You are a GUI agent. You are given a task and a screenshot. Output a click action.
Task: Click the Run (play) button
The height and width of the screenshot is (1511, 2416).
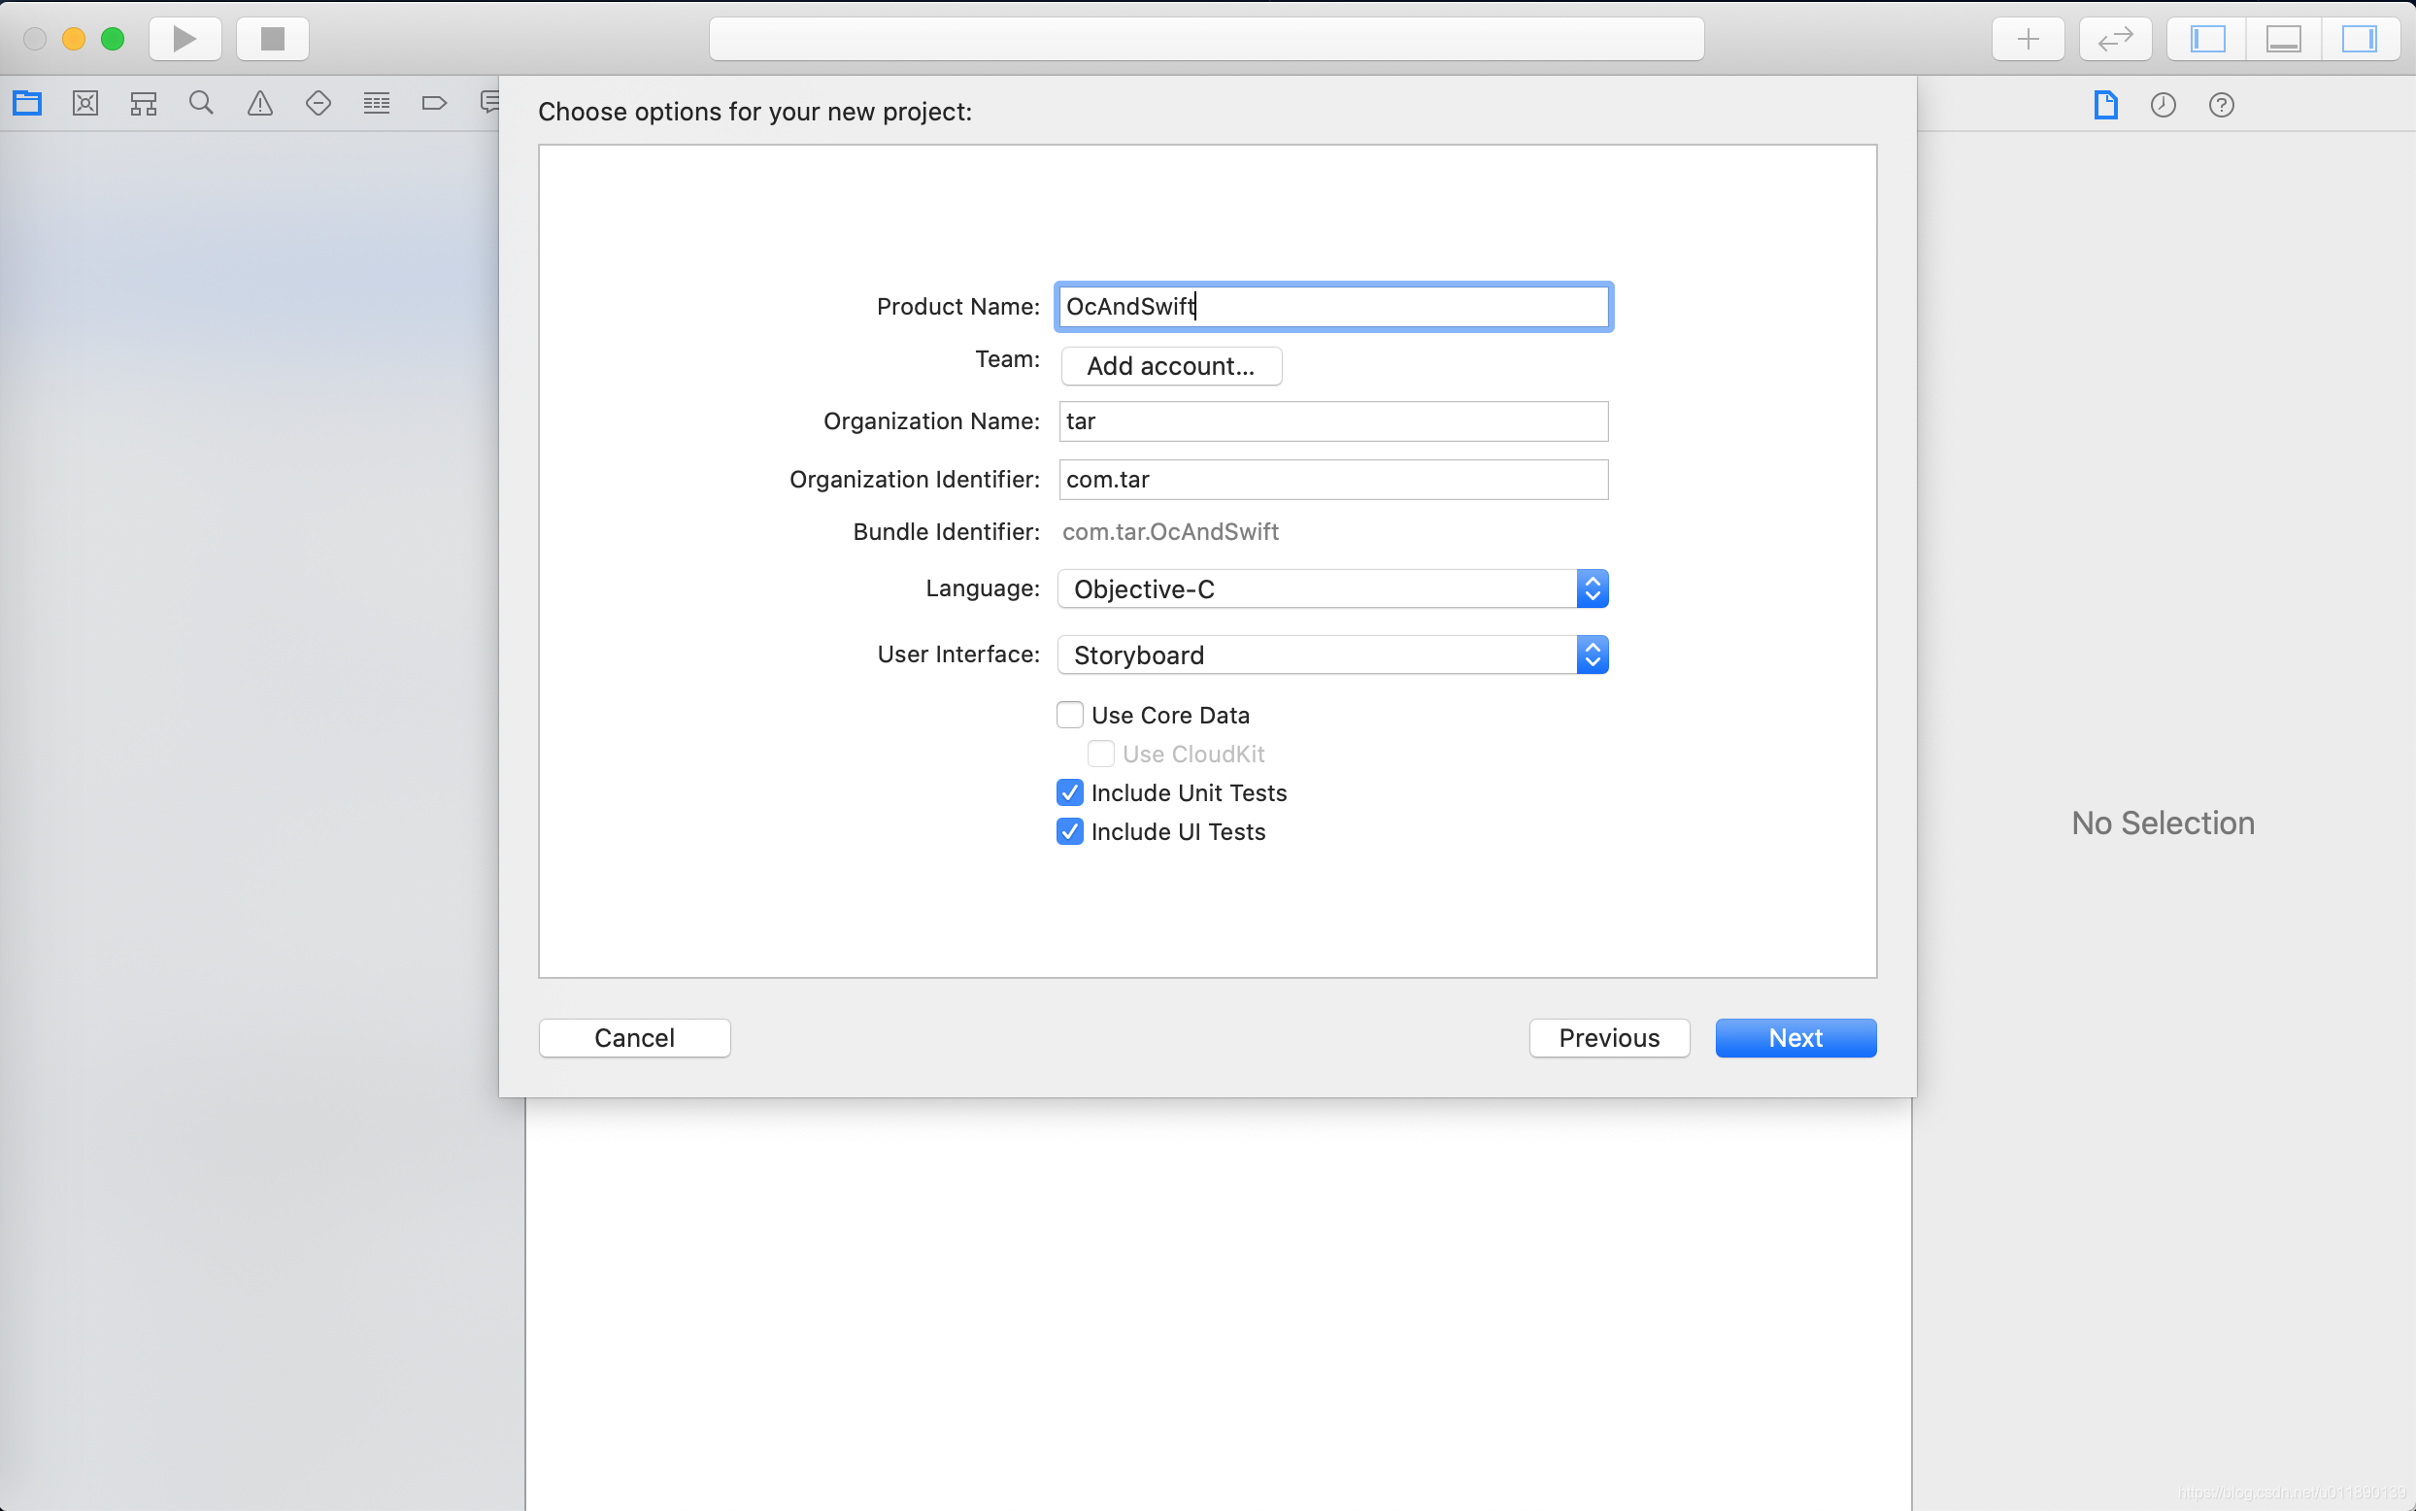click(185, 39)
